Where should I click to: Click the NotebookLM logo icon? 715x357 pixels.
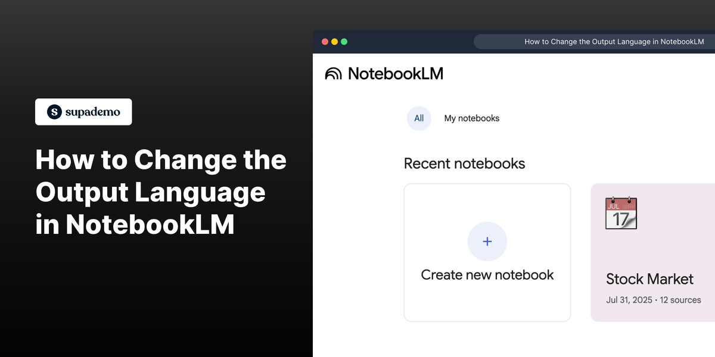pyautogui.click(x=333, y=74)
